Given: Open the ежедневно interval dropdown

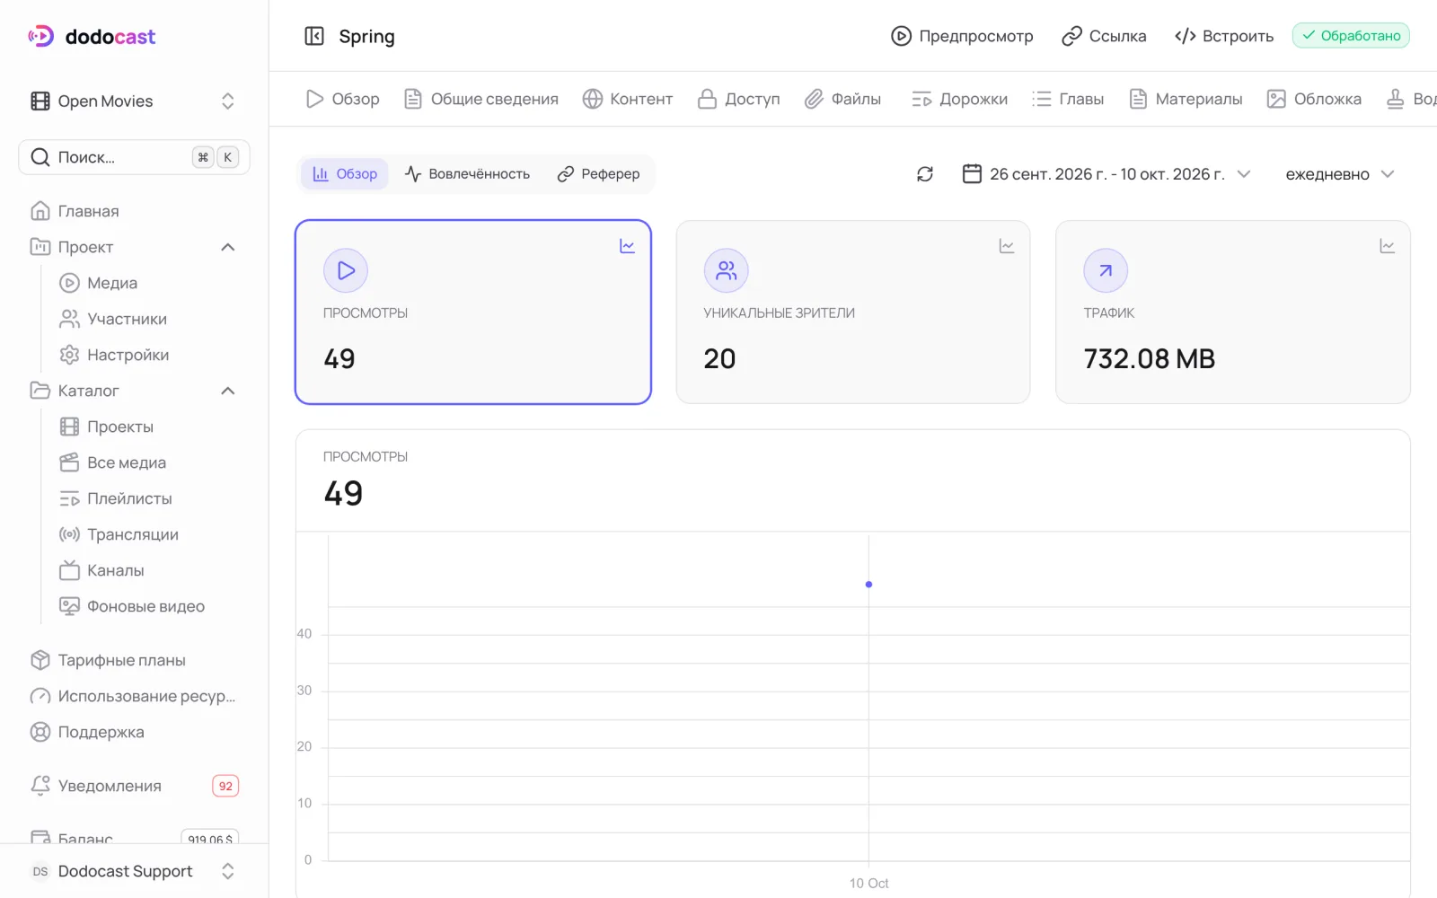Looking at the screenshot, I should click(x=1340, y=174).
